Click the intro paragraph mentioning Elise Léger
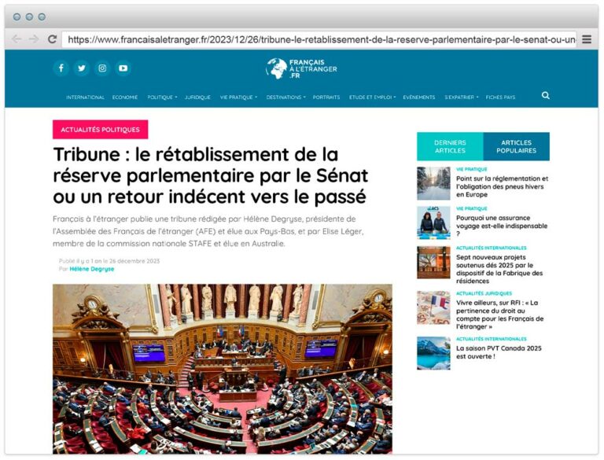 point(208,231)
